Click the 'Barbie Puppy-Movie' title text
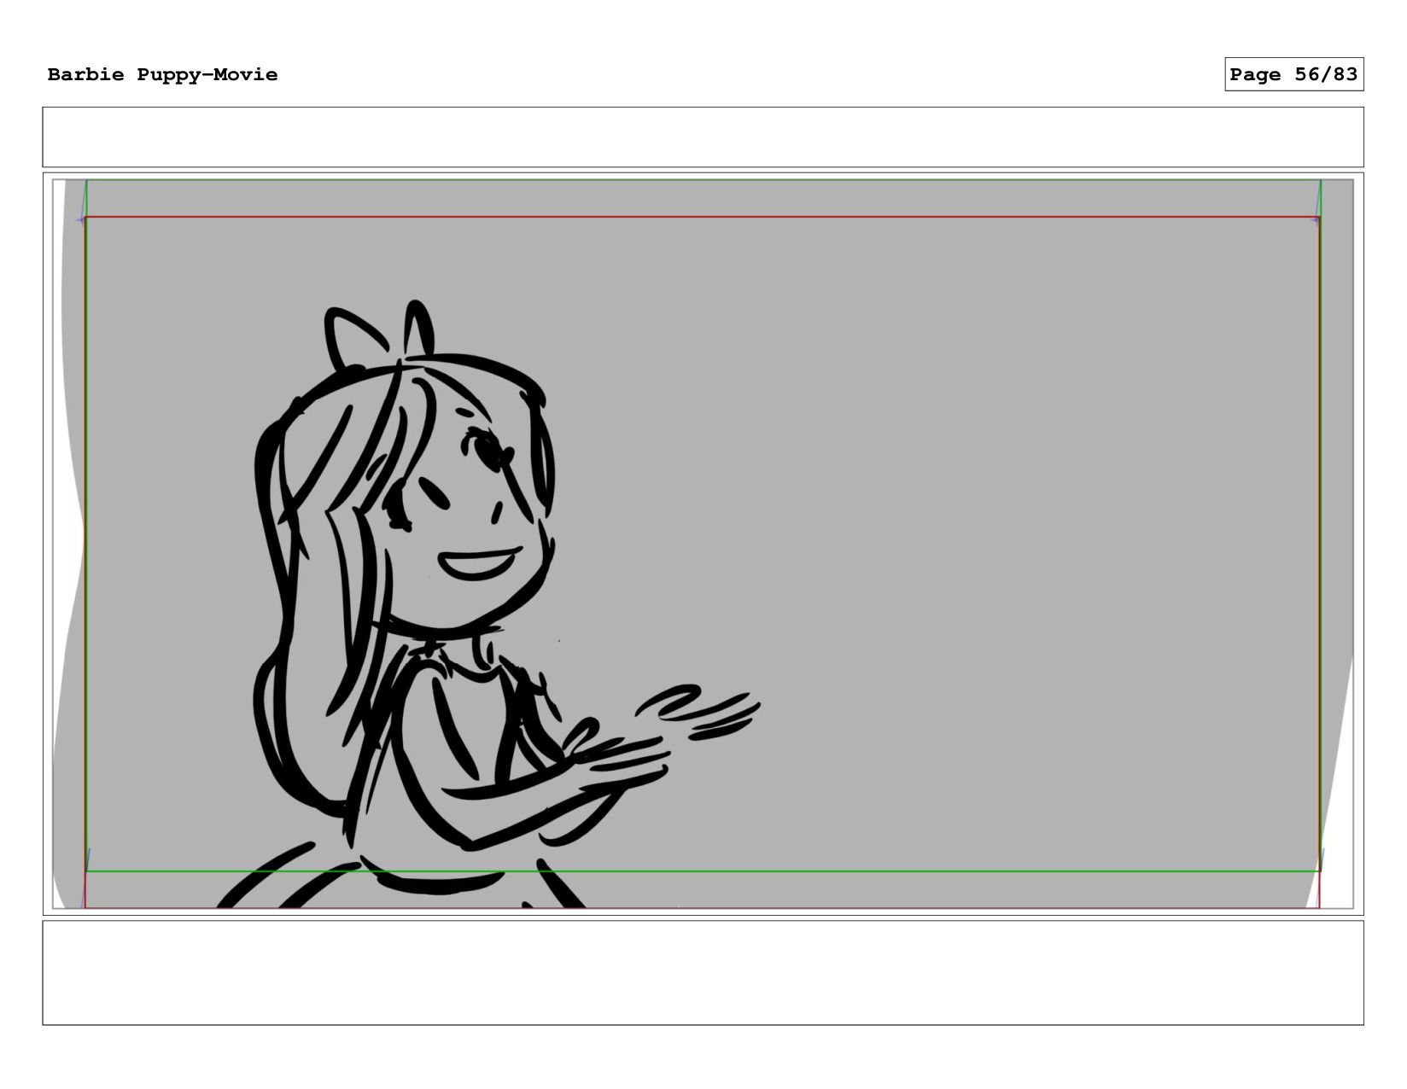This screenshot has height=1089, width=1407. click(x=162, y=75)
